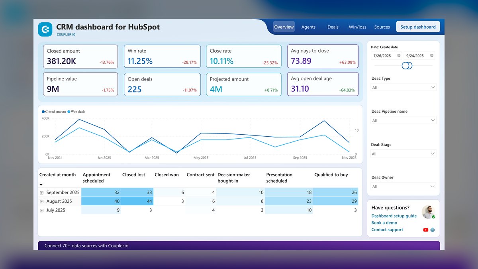Image resolution: width=478 pixels, height=269 pixels.
Task: Open the YouTube icon link
Action: [426, 230]
